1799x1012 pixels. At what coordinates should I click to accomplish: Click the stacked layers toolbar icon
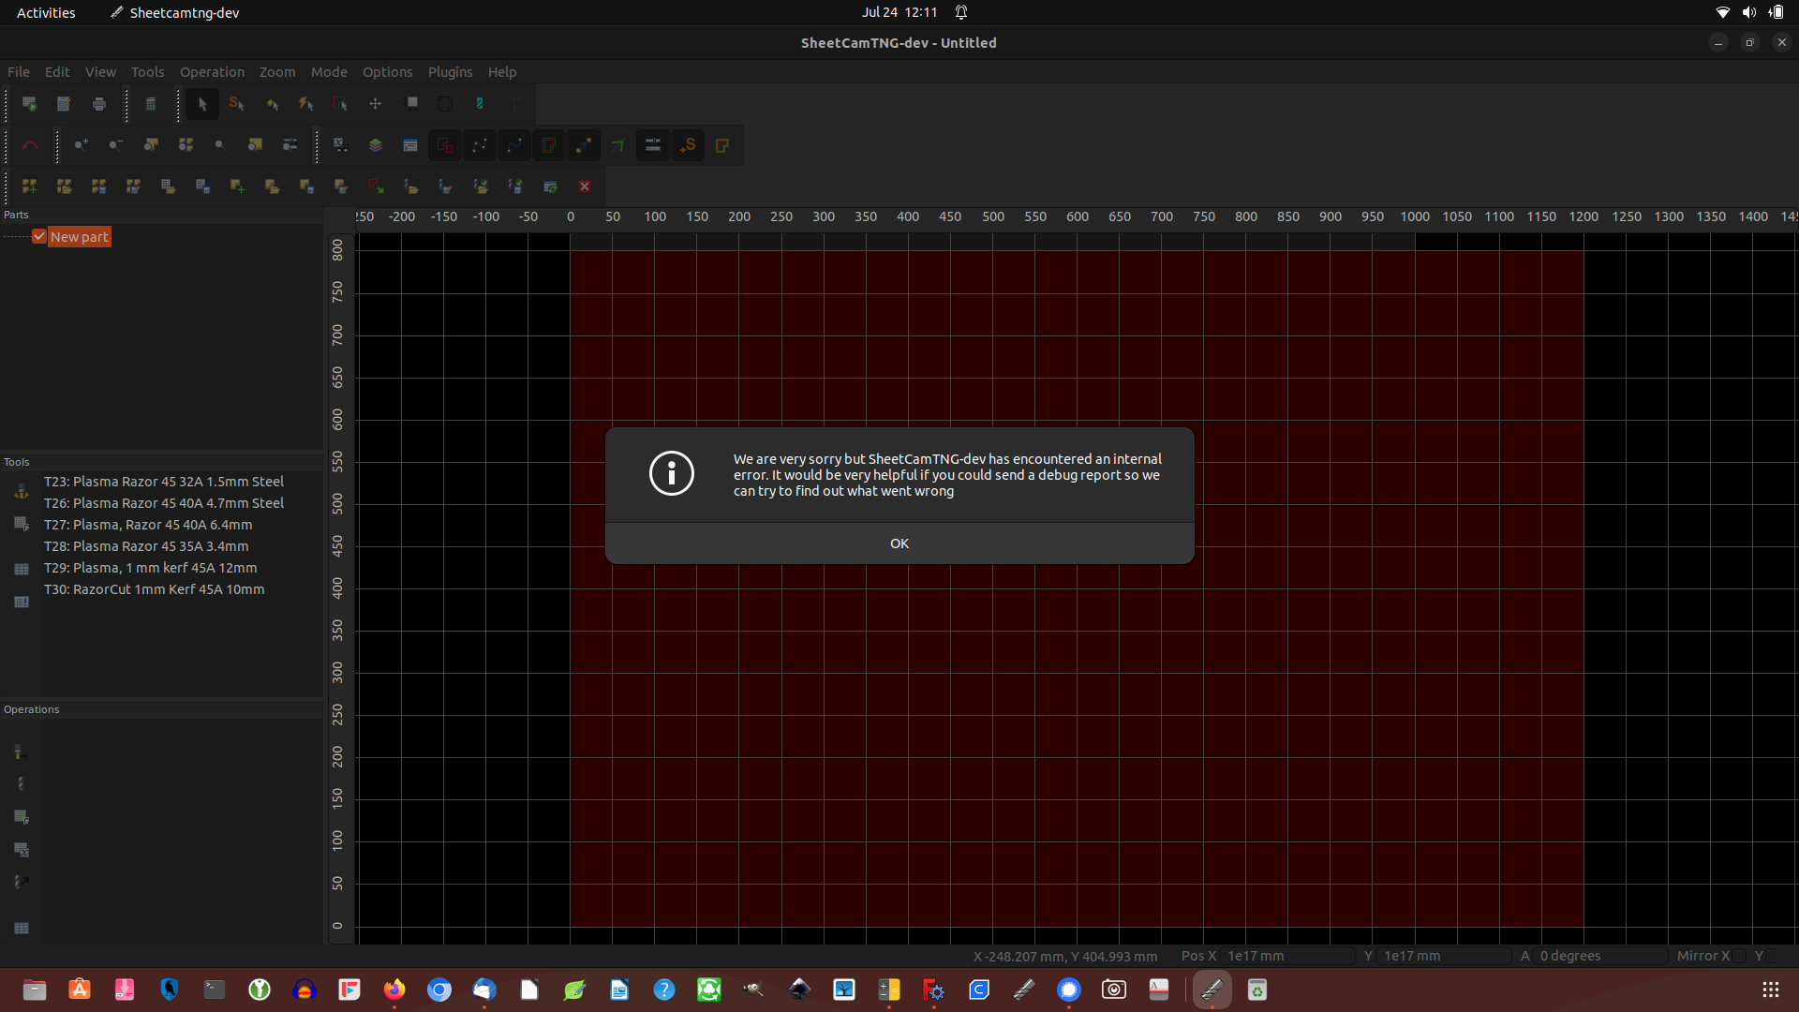(375, 145)
